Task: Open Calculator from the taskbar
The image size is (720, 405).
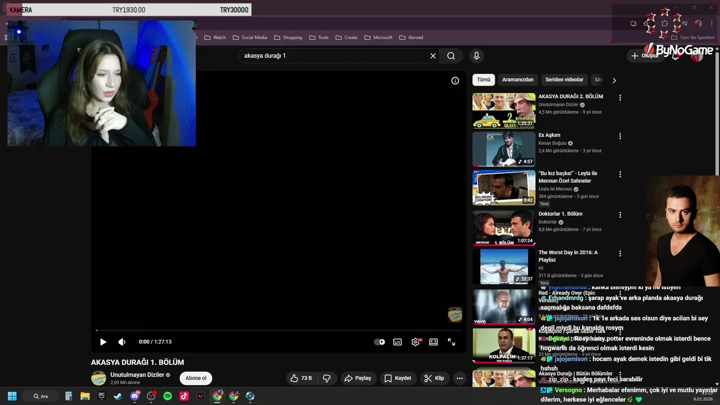Action: point(69,396)
